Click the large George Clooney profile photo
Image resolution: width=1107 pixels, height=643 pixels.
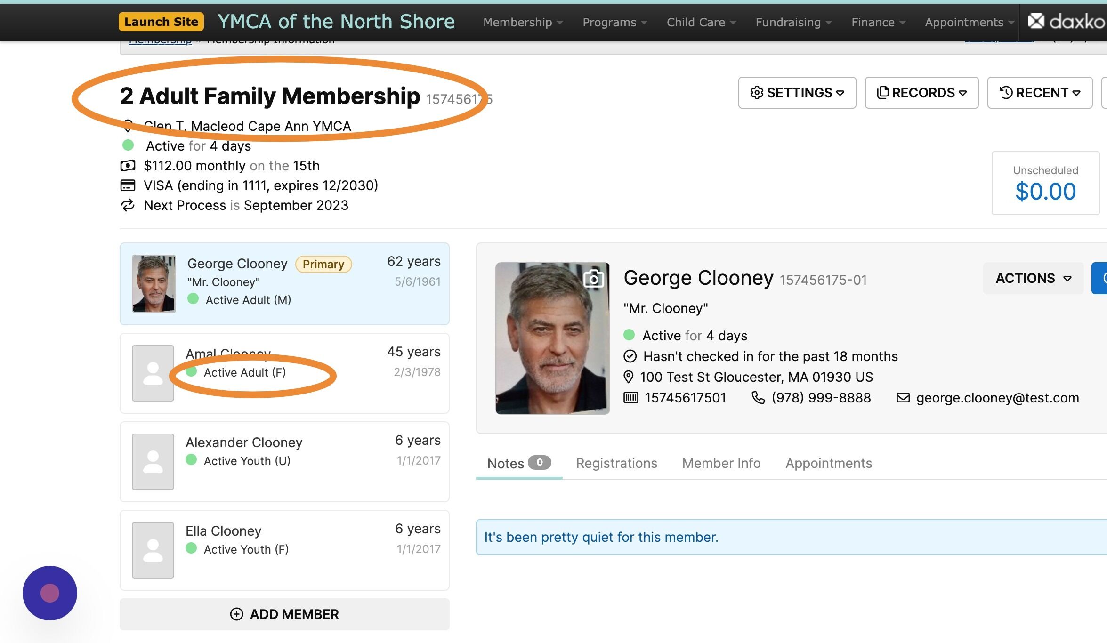(553, 338)
